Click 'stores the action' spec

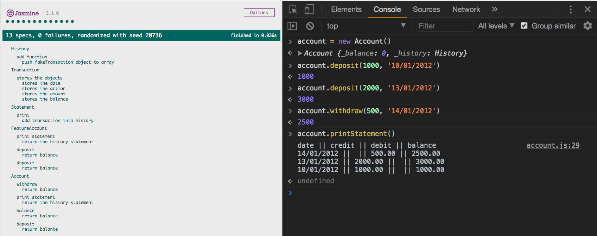[x=44, y=89]
